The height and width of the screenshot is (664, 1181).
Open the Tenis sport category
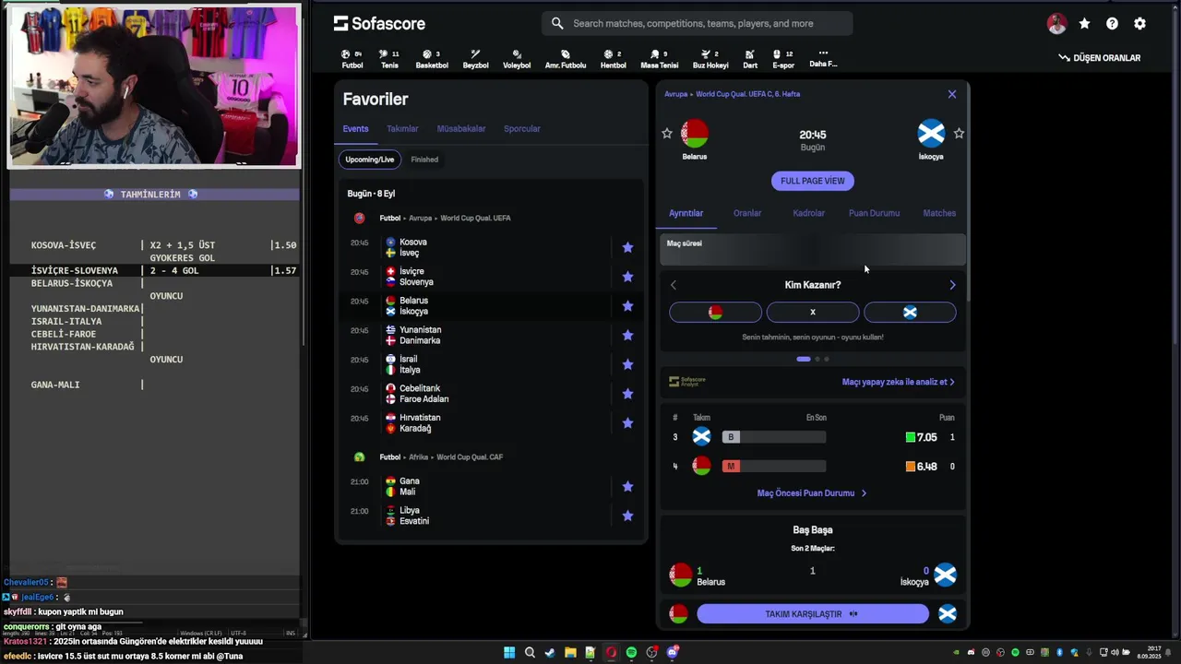389,59
